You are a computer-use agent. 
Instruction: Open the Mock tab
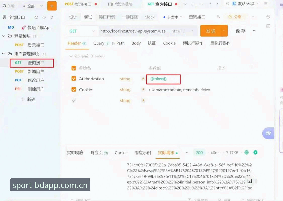[x=149, y=17]
